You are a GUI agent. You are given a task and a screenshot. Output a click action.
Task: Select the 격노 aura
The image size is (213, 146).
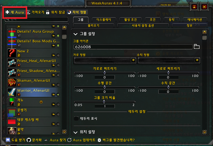point(34,102)
